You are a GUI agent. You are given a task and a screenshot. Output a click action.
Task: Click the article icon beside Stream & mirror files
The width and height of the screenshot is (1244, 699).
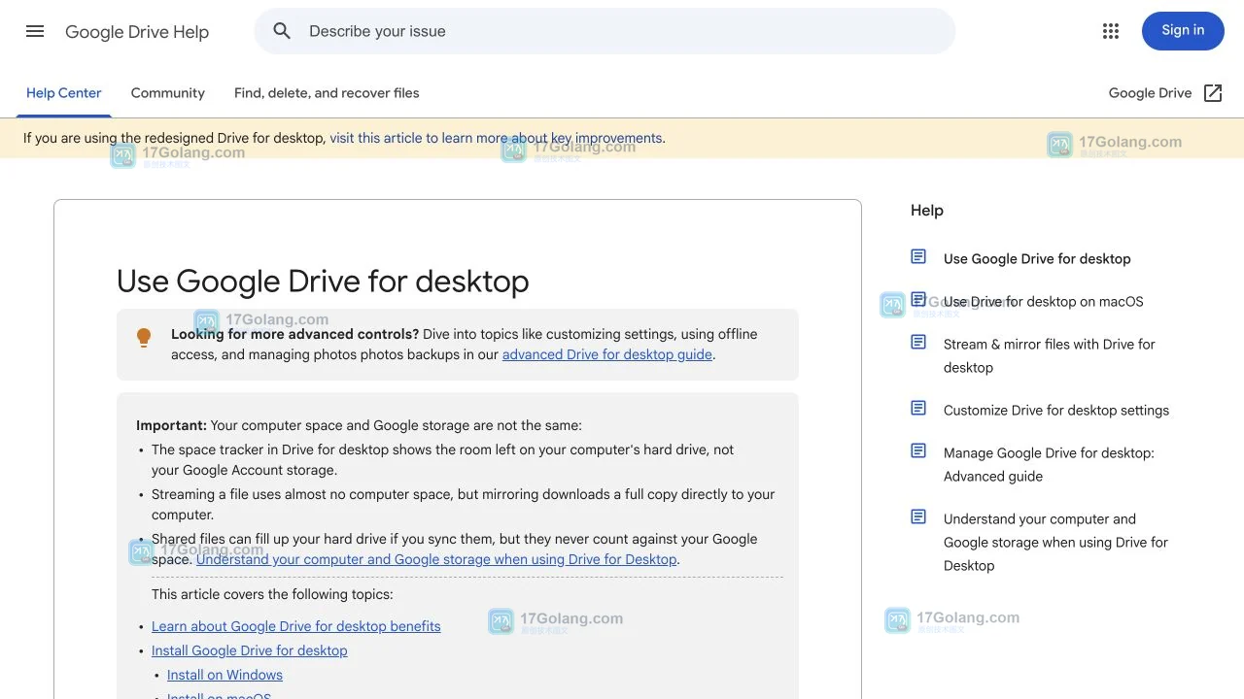(918, 342)
